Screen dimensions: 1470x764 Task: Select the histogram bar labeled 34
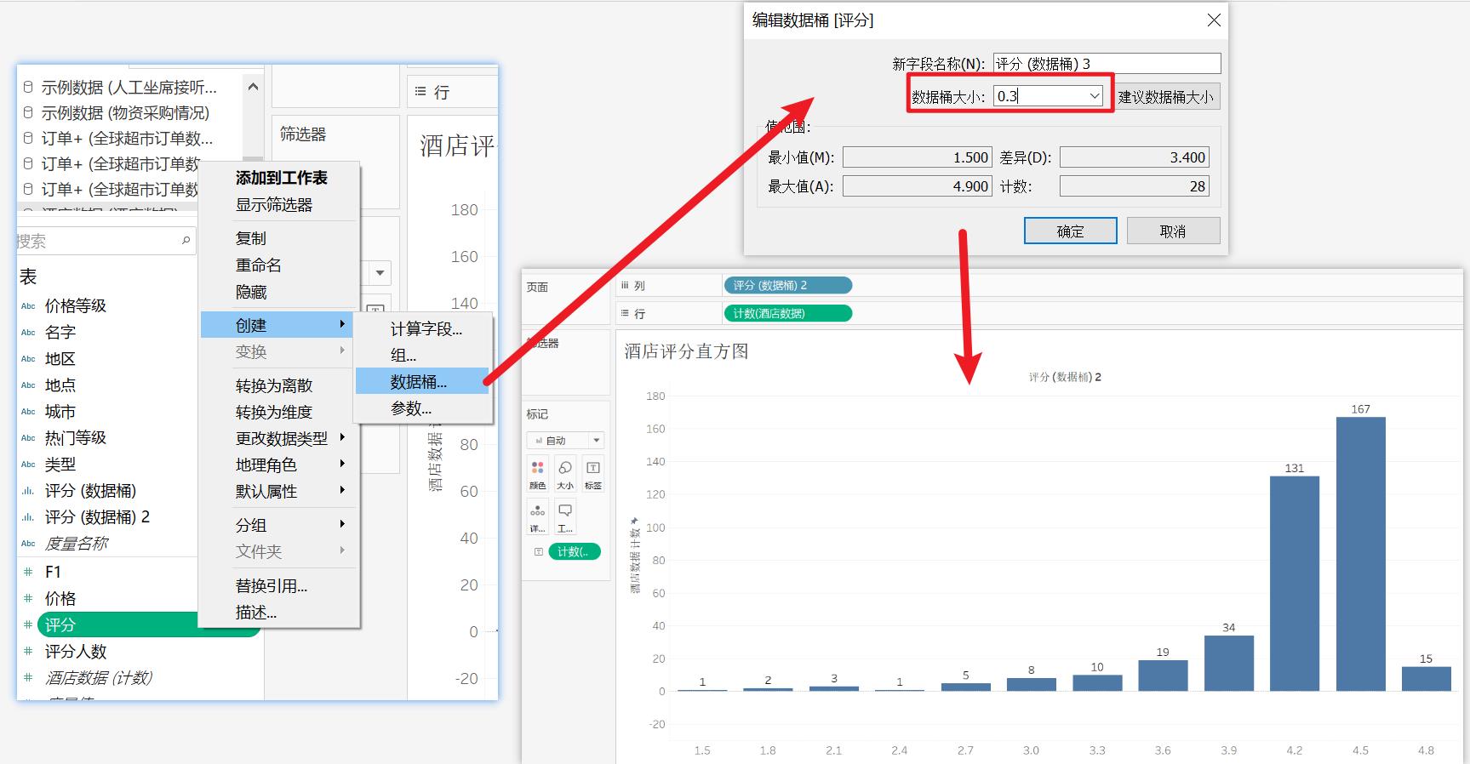[1228, 663]
